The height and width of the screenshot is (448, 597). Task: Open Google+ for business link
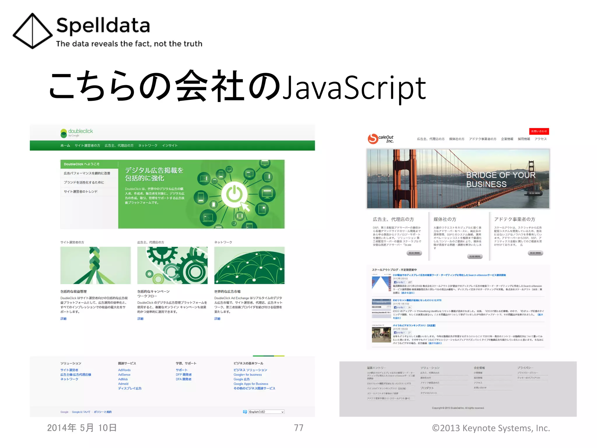(248, 375)
